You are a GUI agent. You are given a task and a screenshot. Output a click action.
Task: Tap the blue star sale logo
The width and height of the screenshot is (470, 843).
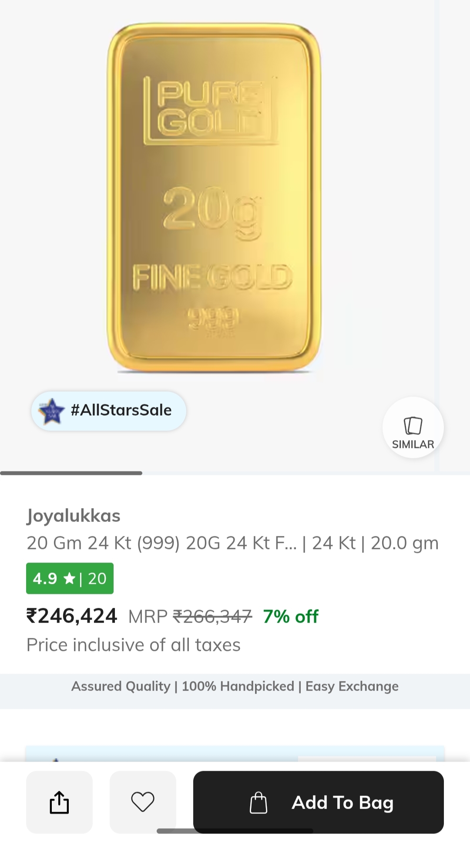51,411
